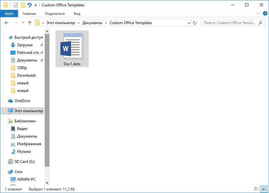Click the Properties icon in quick access toolbar

coord(16,5)
